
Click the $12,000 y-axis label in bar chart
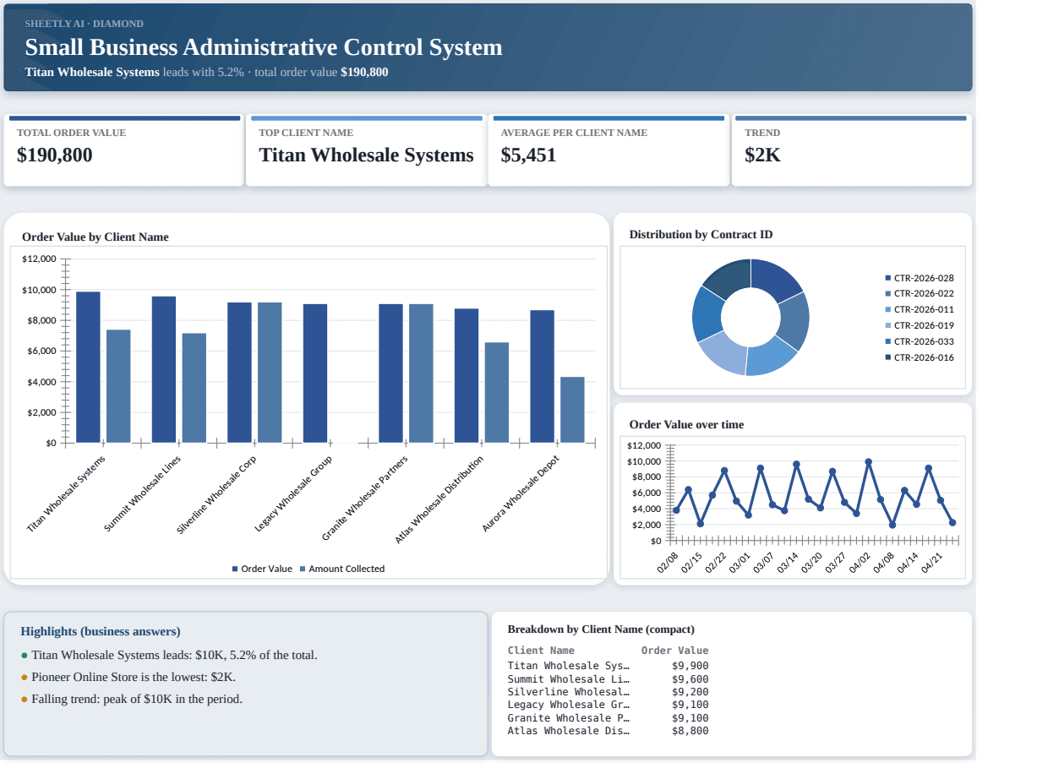coord(39,259)
